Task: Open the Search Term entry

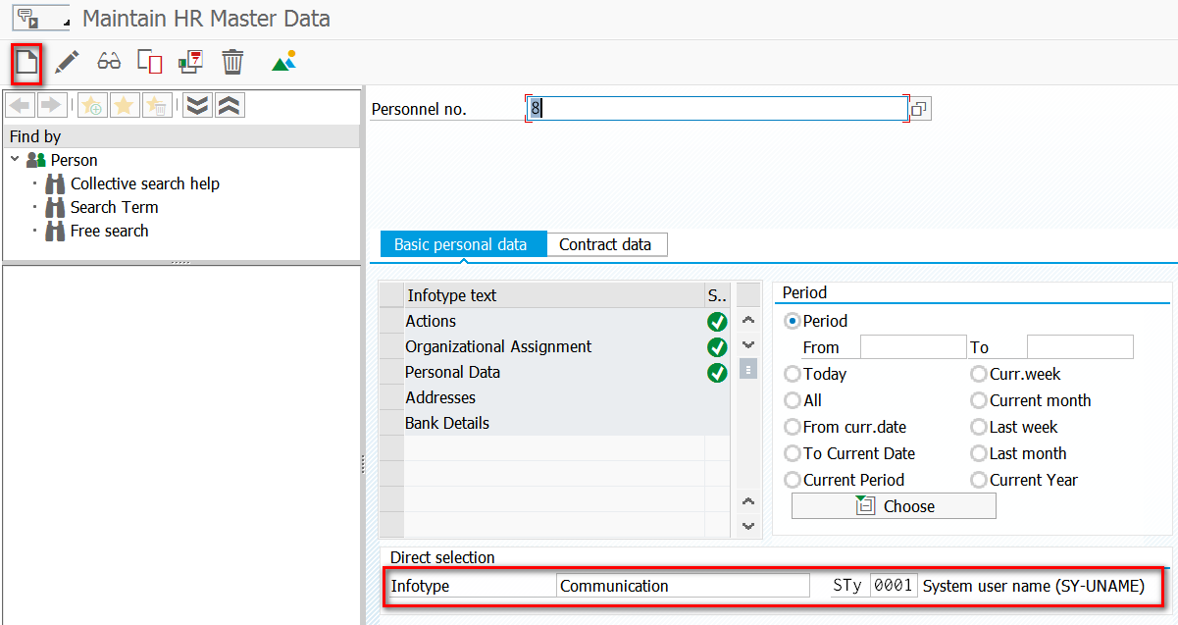Action: pyautogui.click(x=115, y=207)
